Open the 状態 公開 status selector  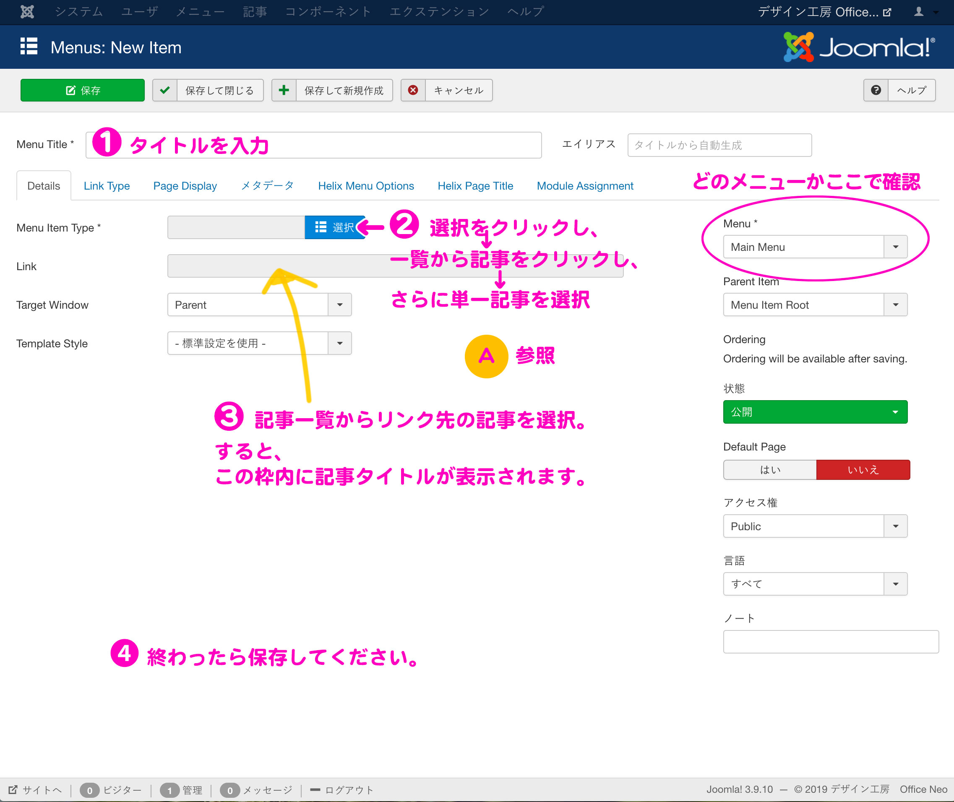coord(815,412)
